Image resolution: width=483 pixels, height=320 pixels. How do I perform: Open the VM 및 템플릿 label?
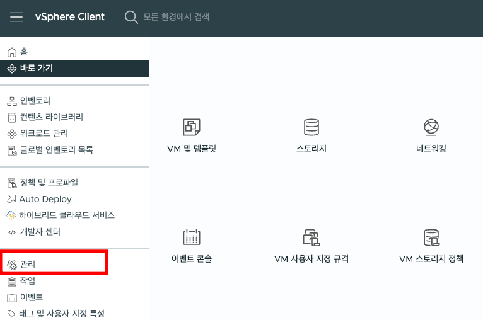click(x=192, y=149)
